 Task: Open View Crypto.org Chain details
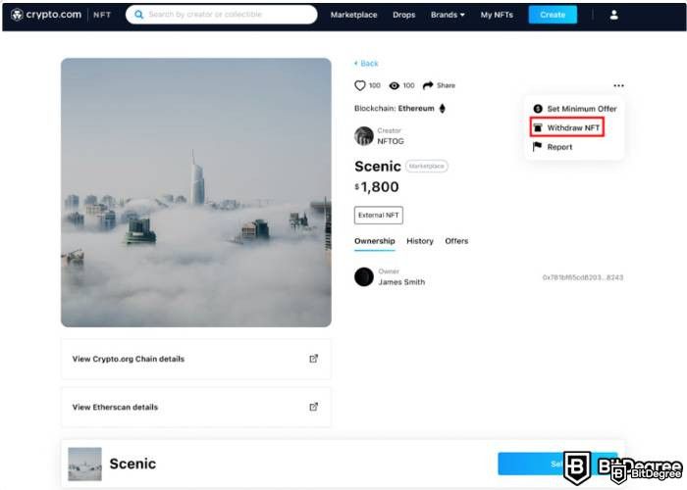pos(196,359)
